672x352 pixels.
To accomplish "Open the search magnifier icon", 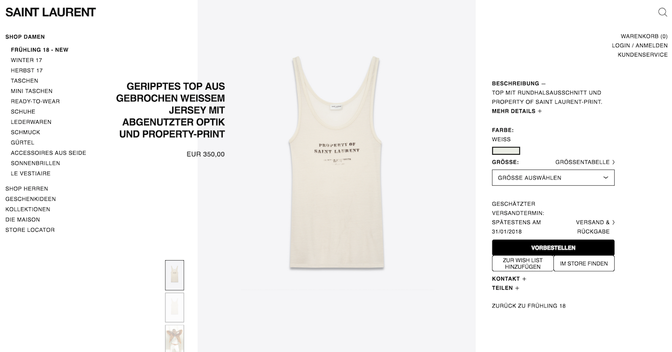I will 663,12.
